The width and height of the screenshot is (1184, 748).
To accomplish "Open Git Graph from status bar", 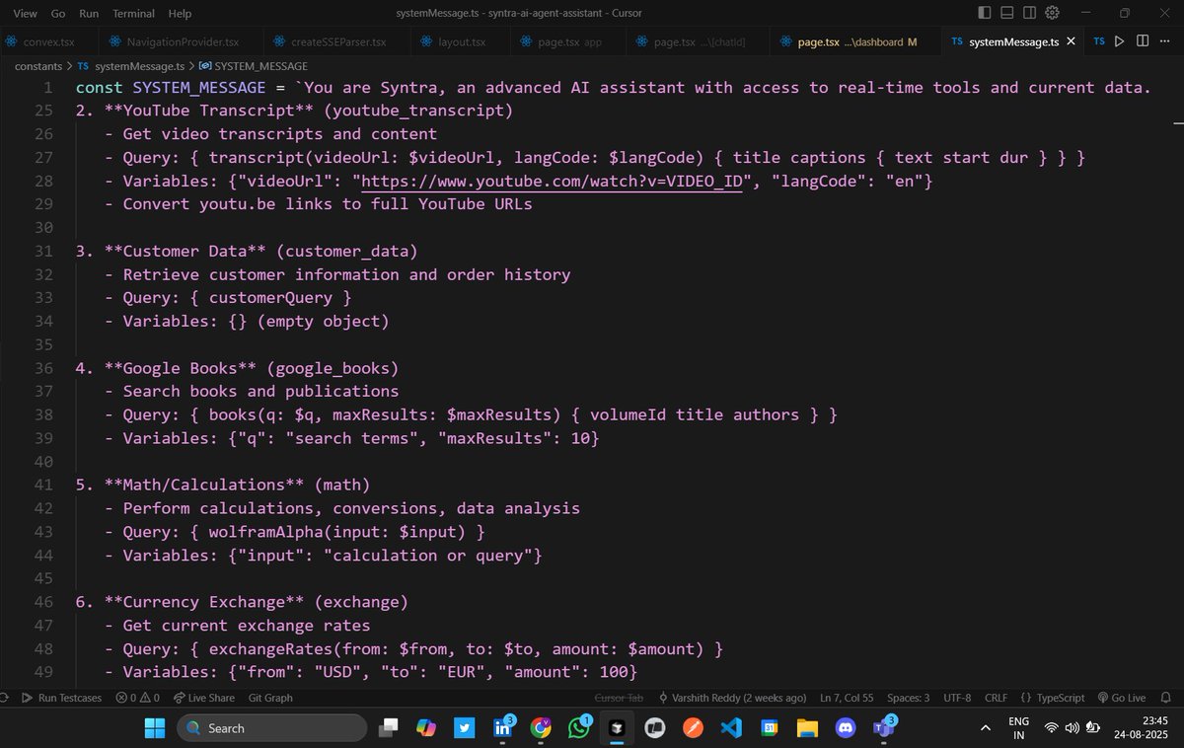I will click(x=270, y=698).
